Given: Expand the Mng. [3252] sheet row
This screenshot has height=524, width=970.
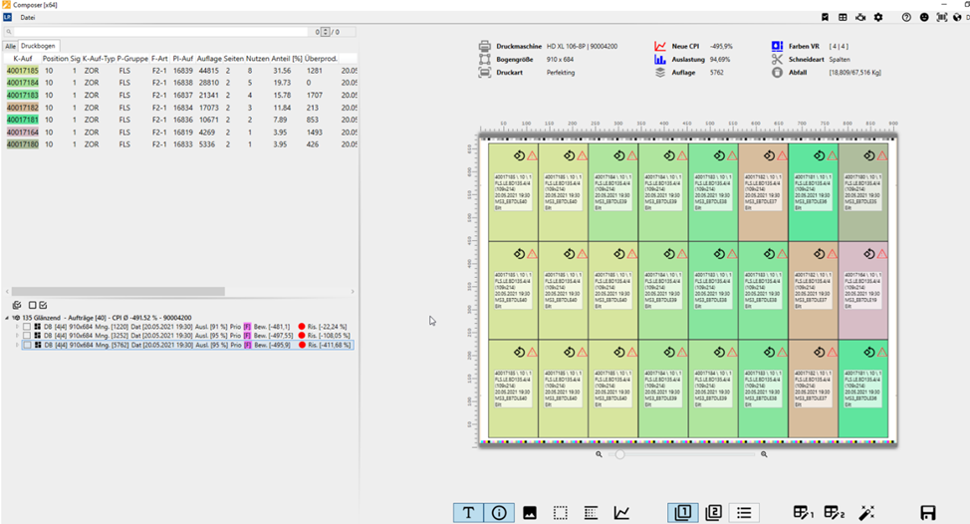Looking at the screenshot, I should pos(15,336).
